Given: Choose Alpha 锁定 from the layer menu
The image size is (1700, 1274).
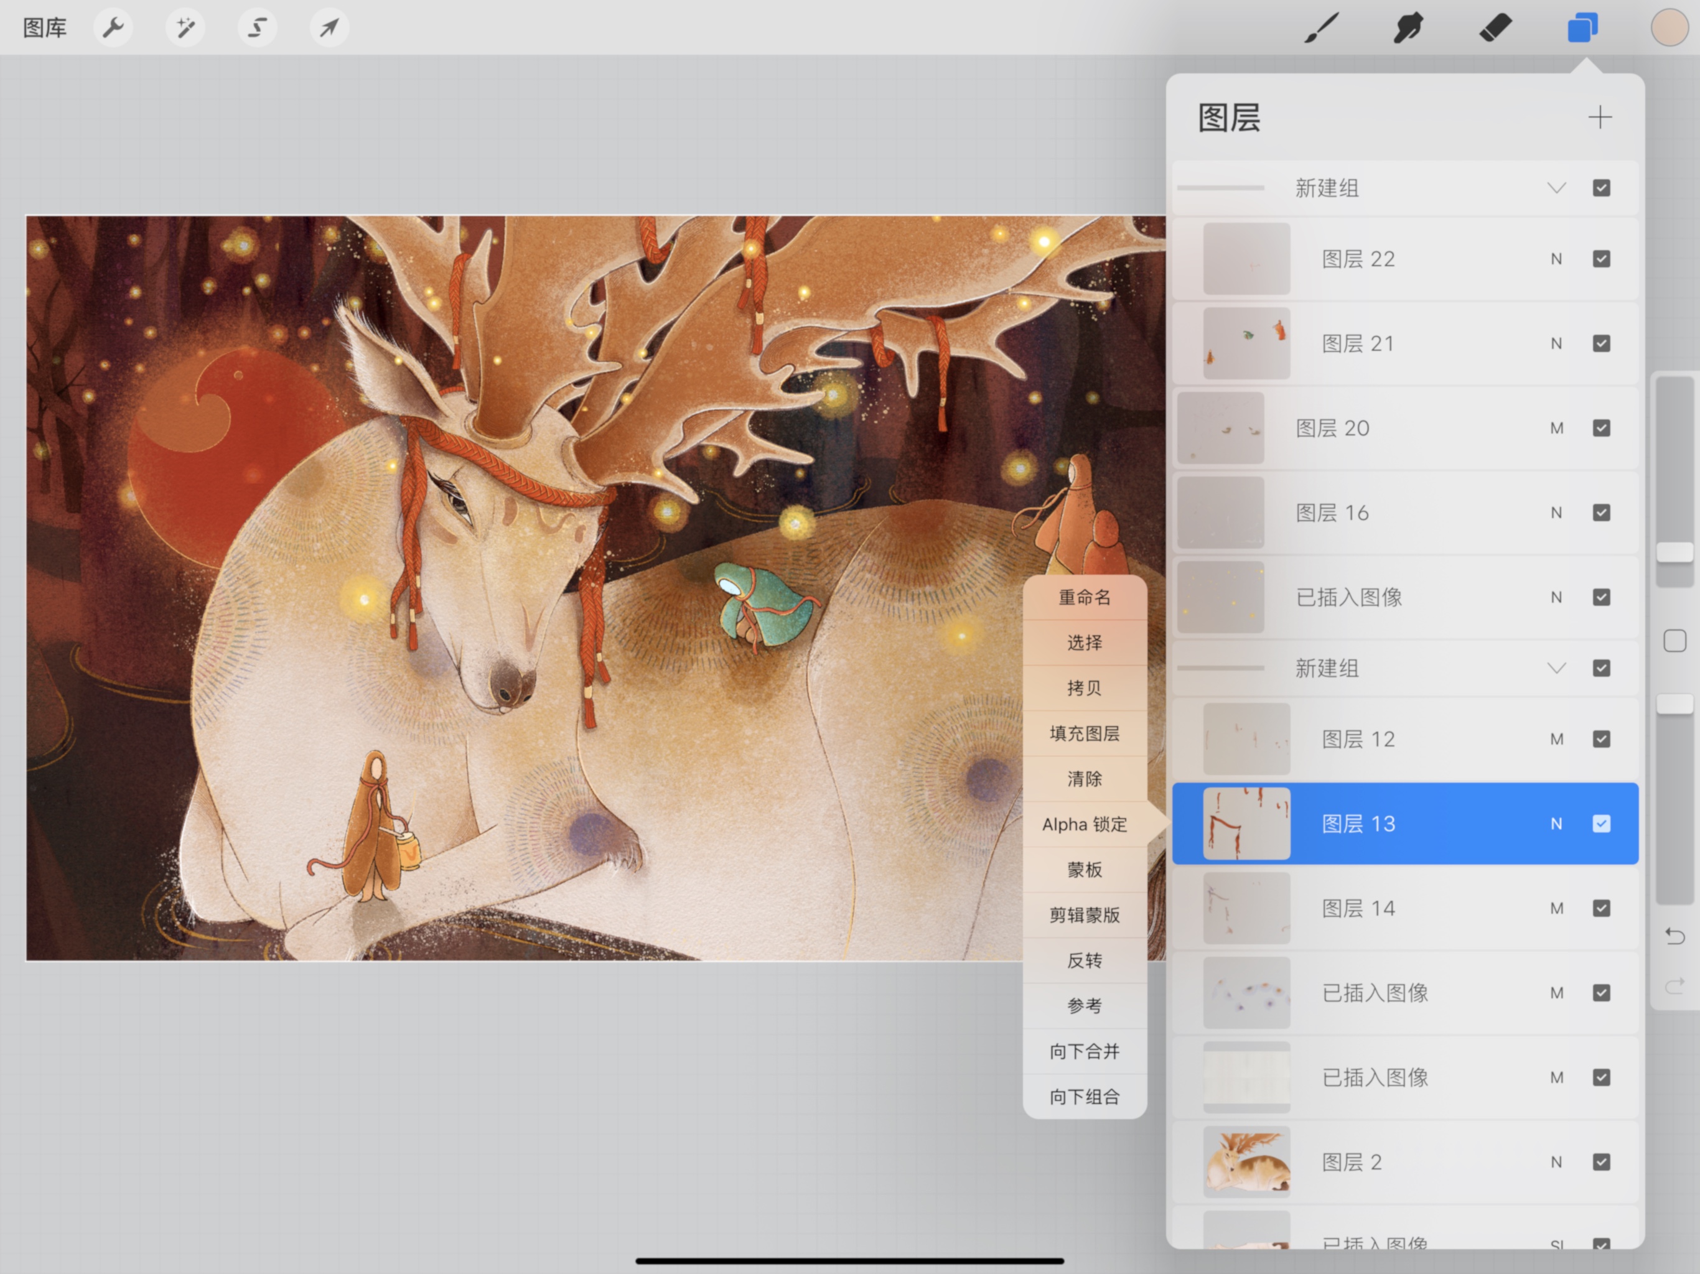Looking at the screenshot, I should (x=1085, y=824).
